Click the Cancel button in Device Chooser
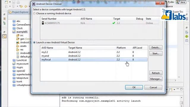190x107 pixels. [153, 87]
